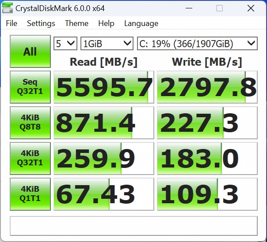
Task: Close the CrystalDiskMark window
Action: click(251, 8)
